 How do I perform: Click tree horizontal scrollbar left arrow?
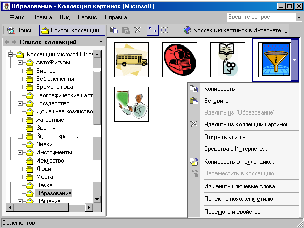coord(10,208)
